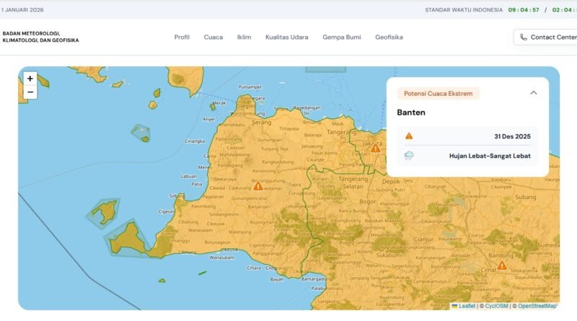577x321 pixels.
Task: Click the warning marker near Jakarta
Action: coord(375,148)
